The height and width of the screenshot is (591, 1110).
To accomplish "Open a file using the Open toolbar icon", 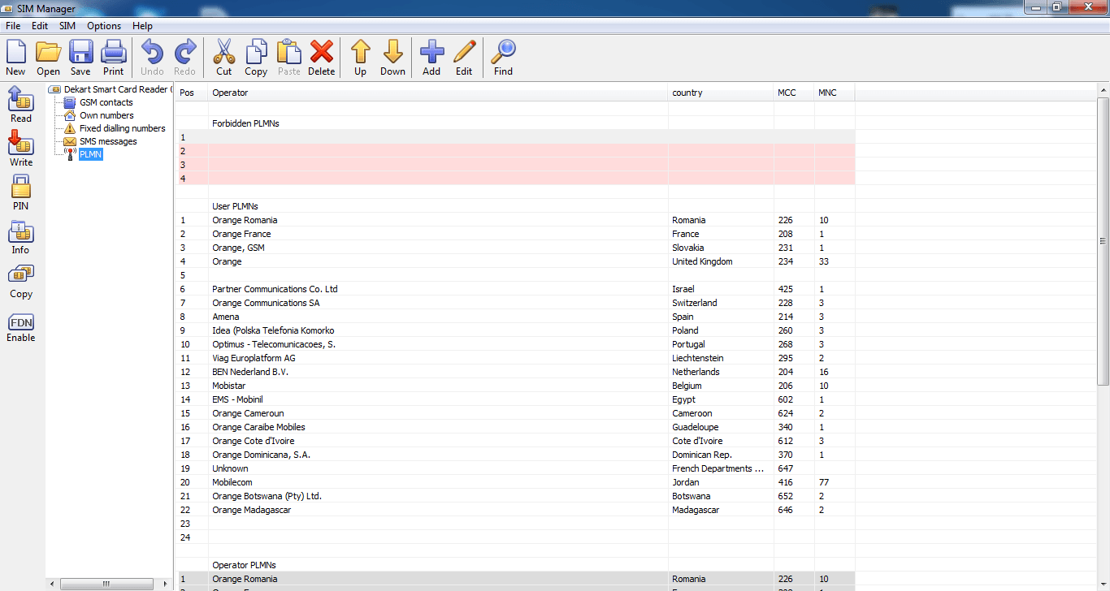I will point(48,57).
